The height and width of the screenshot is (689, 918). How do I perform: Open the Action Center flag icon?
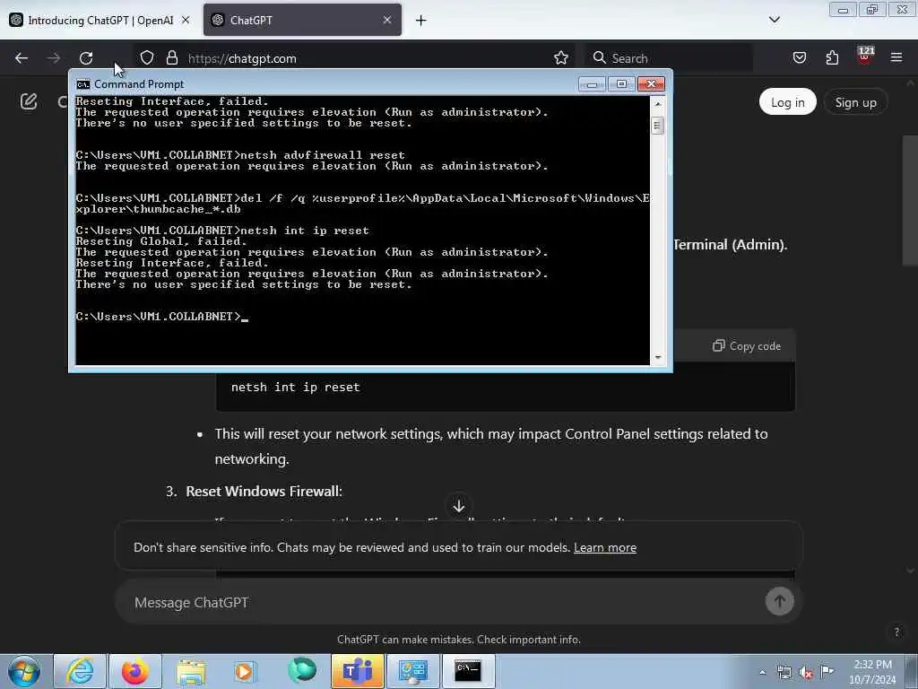point(827,671)
